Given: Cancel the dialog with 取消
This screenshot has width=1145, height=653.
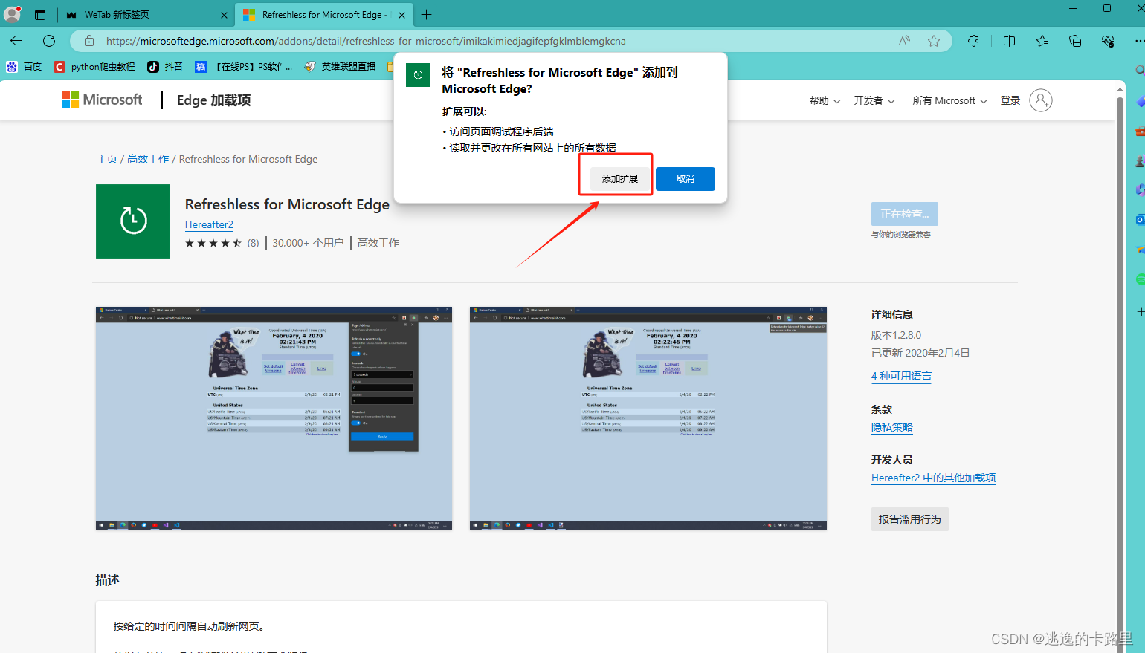Looking at the screenshot, I should click(x=686, y=178).
